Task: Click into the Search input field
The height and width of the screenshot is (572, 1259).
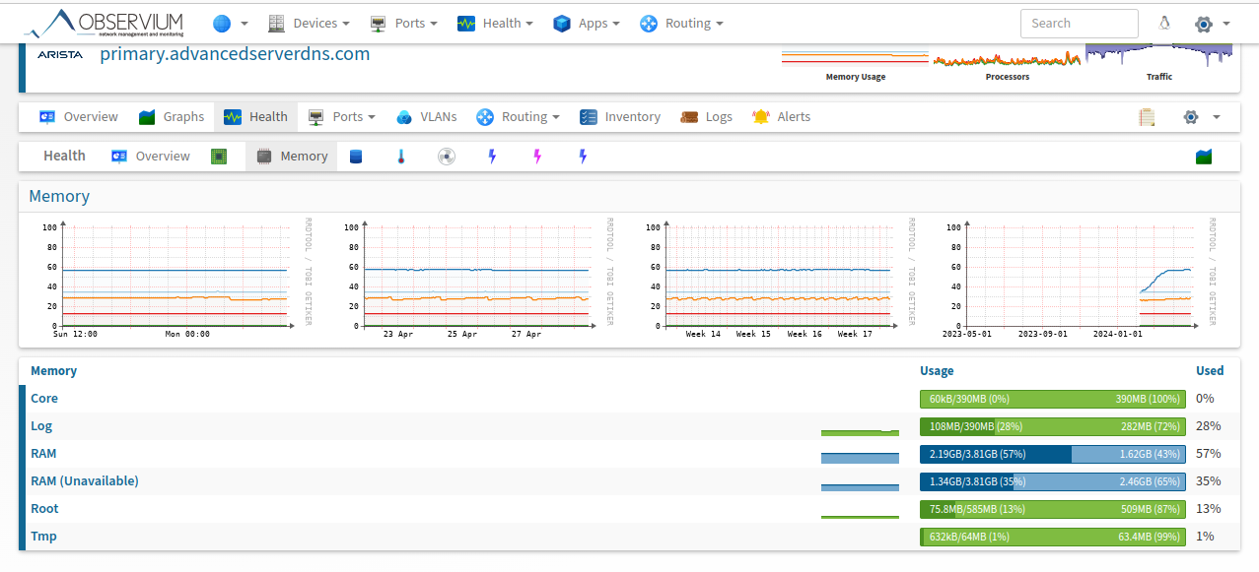Action: [x=1079, y=24]
